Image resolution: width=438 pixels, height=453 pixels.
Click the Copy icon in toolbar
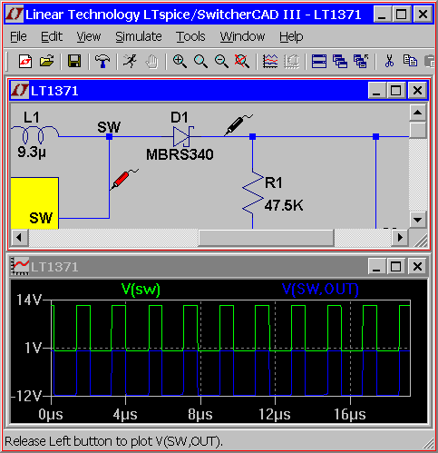410,62
